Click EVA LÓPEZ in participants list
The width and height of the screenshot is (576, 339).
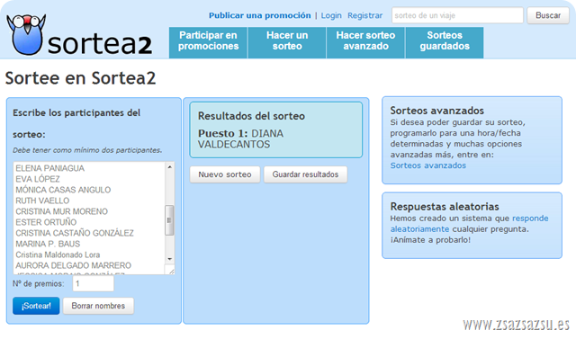pos(38,179)
